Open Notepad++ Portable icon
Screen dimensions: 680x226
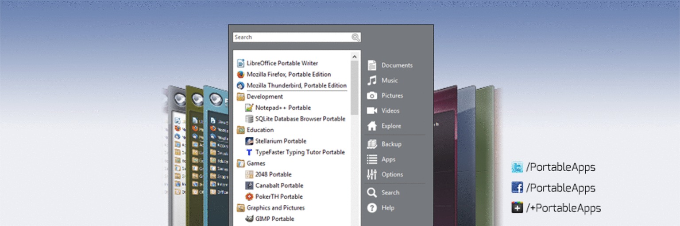click(x=249, y=108)
